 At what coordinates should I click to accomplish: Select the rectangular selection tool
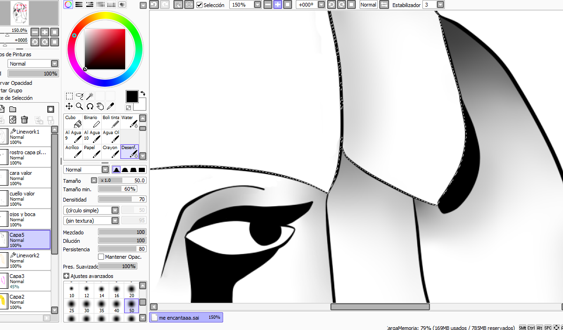69,96
